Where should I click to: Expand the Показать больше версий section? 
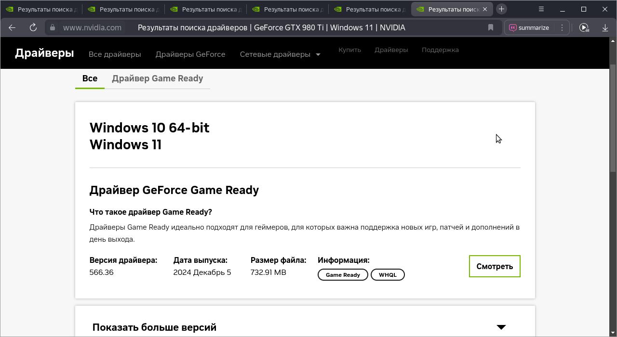pyautogui.click(x=305, y=327)
